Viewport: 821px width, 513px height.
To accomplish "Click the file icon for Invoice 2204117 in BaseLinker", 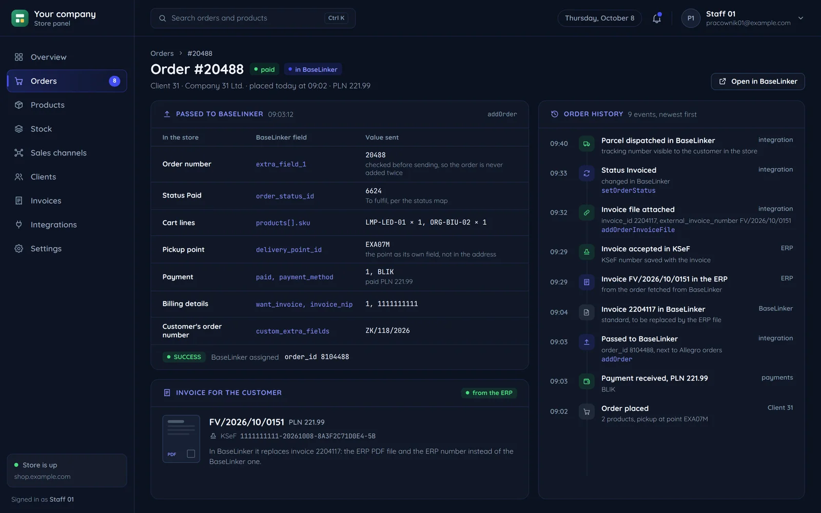I will click(587, 312).
